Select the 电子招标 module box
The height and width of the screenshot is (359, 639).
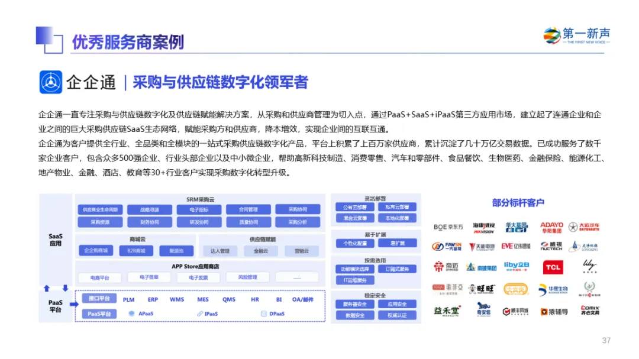point(199,210)
